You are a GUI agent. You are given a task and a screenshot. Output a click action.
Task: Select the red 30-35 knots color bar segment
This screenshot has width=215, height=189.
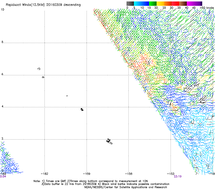(x=175, y=3)
